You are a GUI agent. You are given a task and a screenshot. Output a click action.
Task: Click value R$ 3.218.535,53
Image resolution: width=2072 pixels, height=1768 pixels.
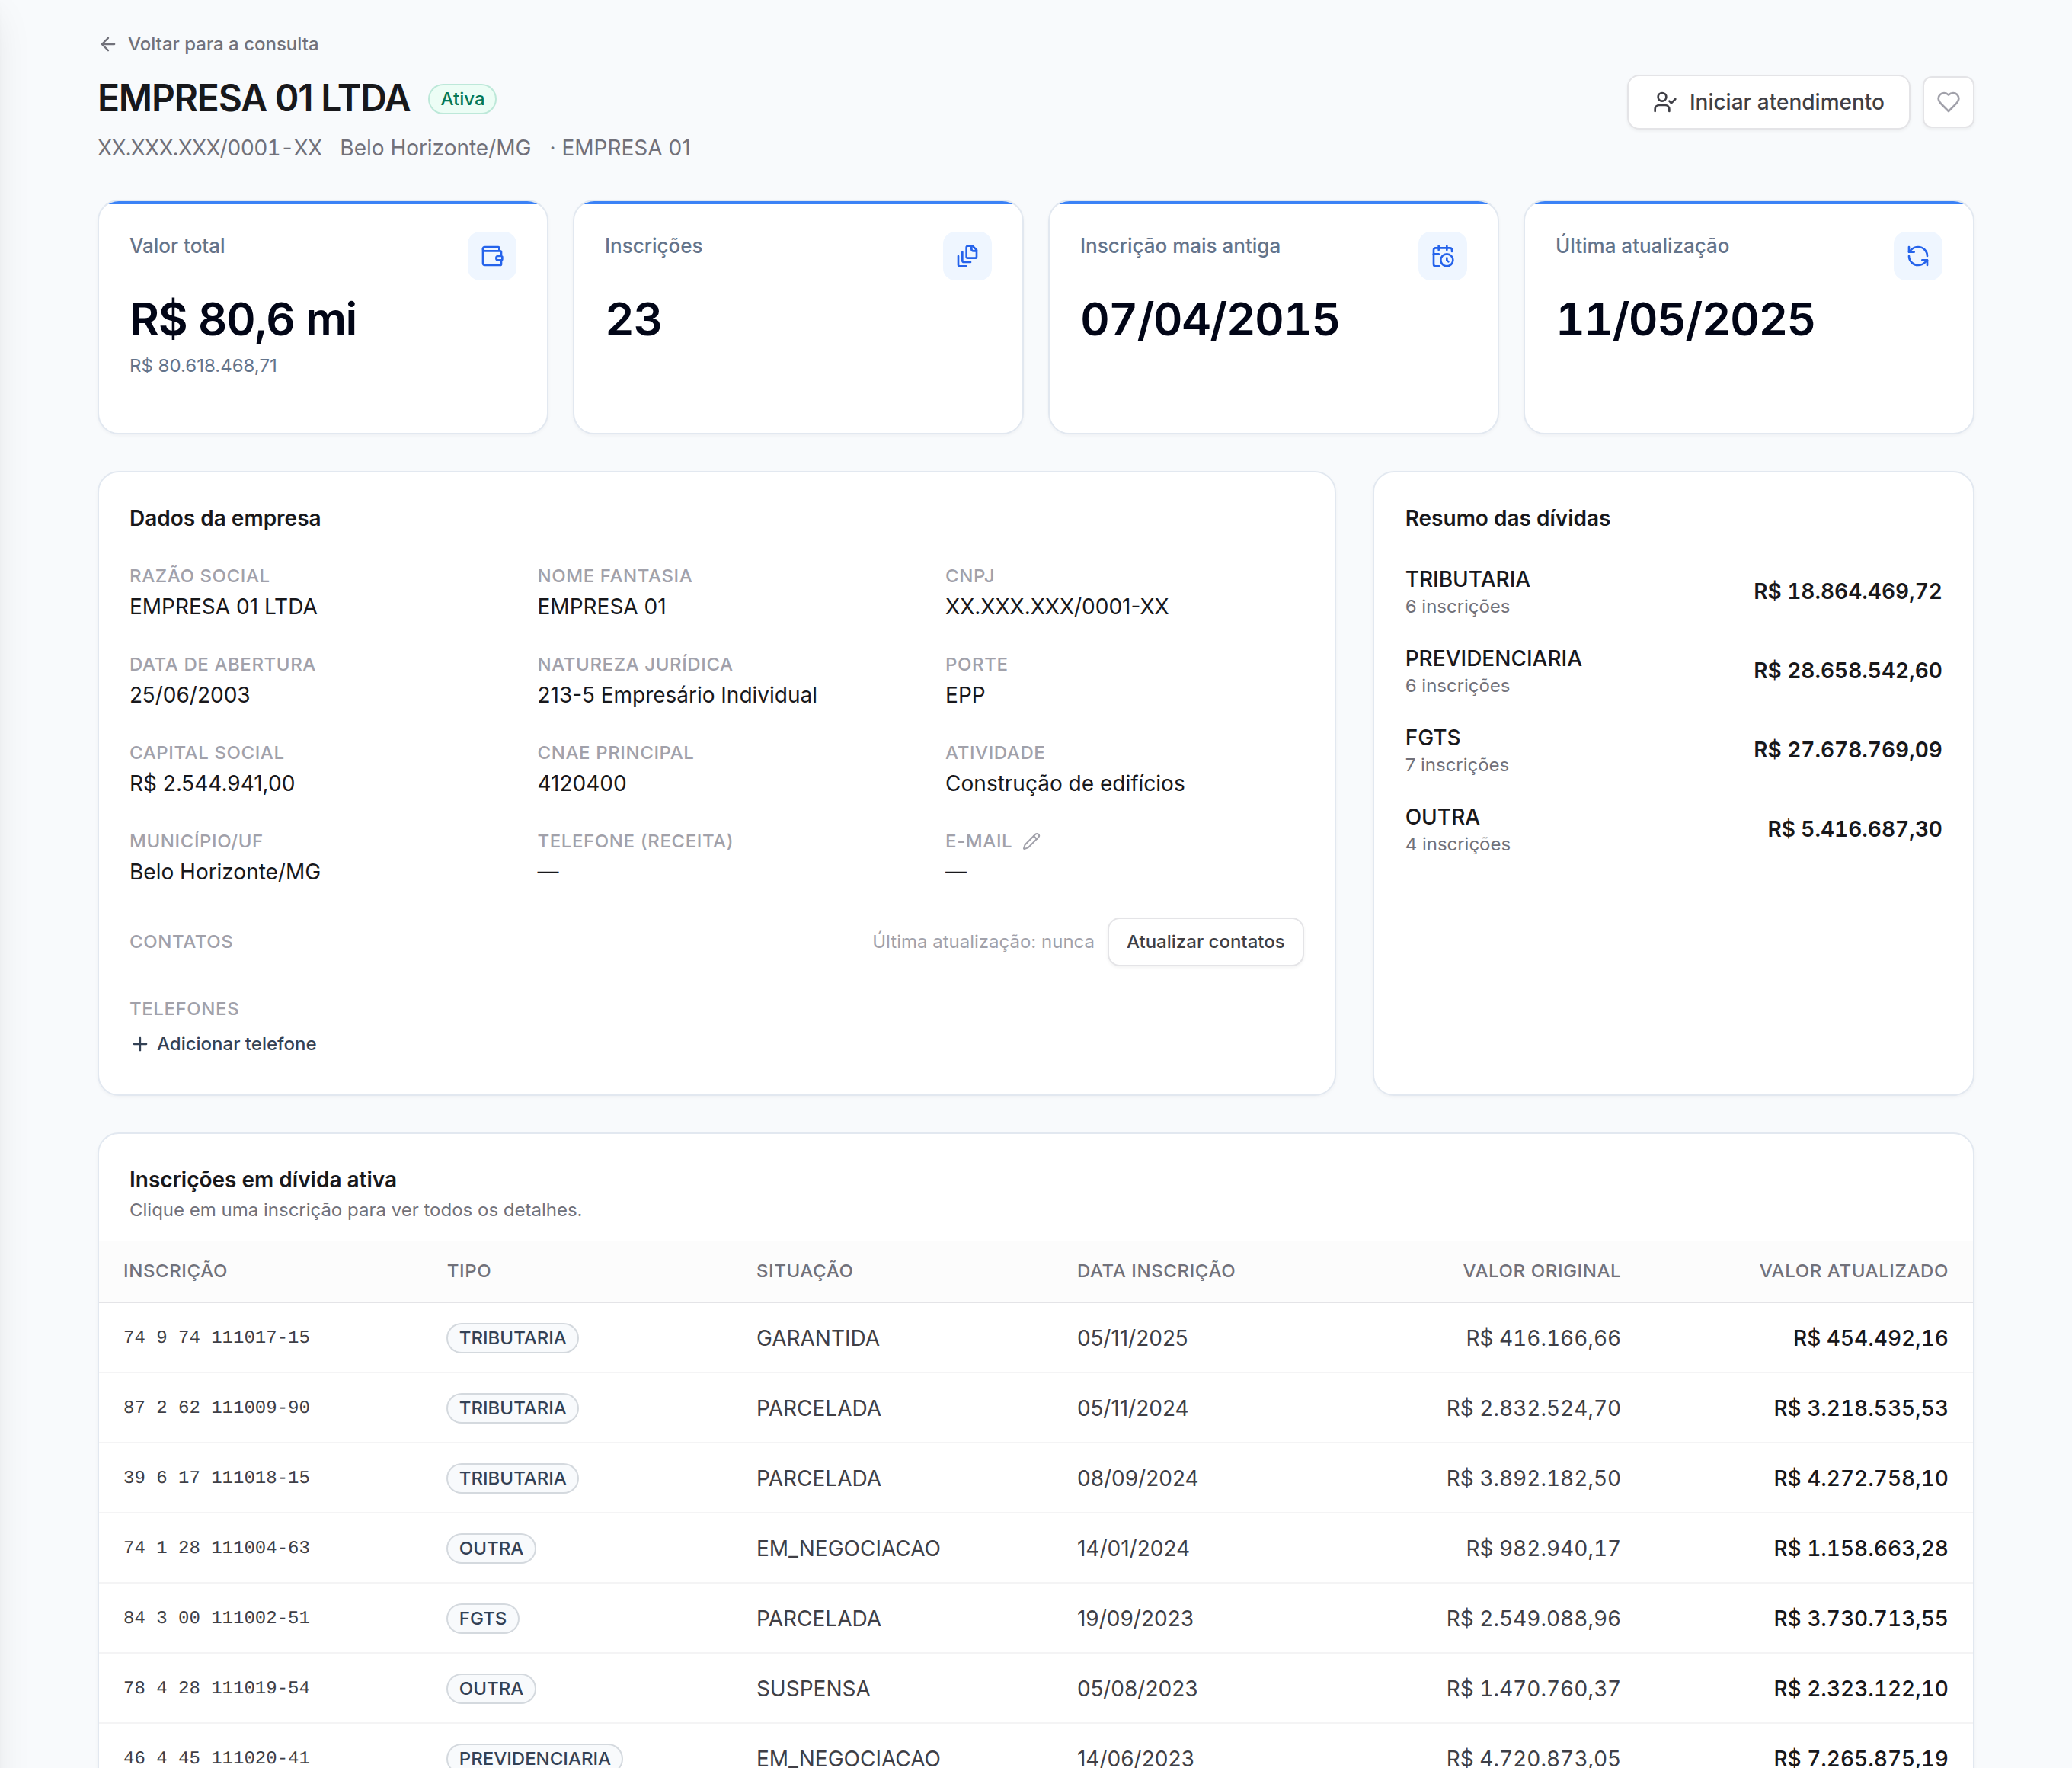coord(1860,1408)
